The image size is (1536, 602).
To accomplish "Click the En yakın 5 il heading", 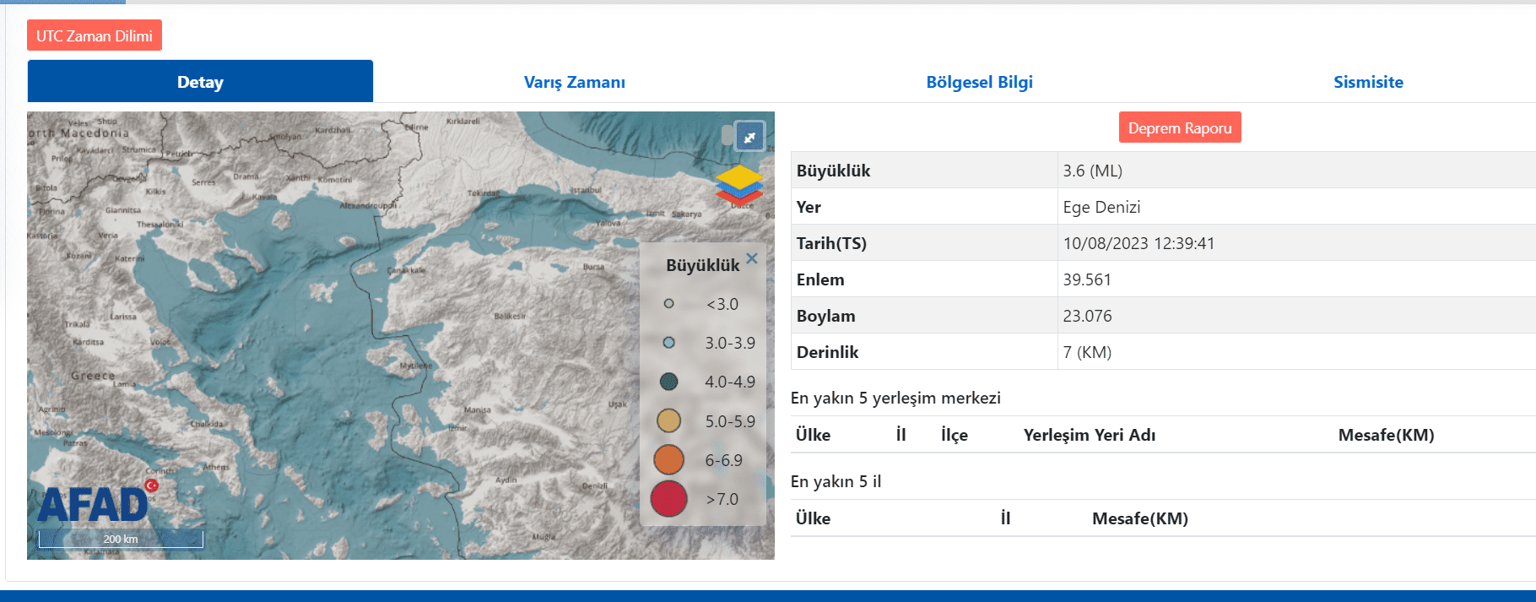I will tap(836, 481).
